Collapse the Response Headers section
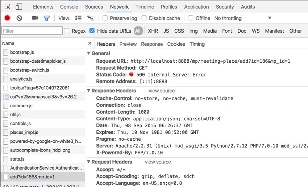308x187 pixels. click(x=88, y=91)
